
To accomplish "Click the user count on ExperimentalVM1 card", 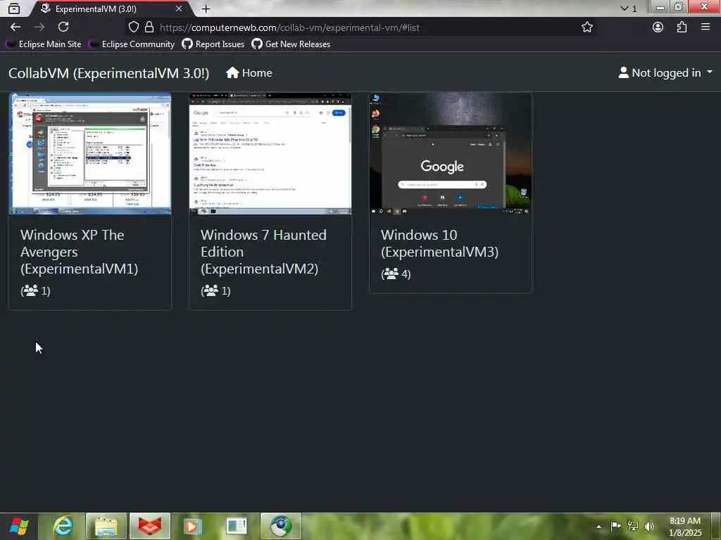I will click(35, 290).
